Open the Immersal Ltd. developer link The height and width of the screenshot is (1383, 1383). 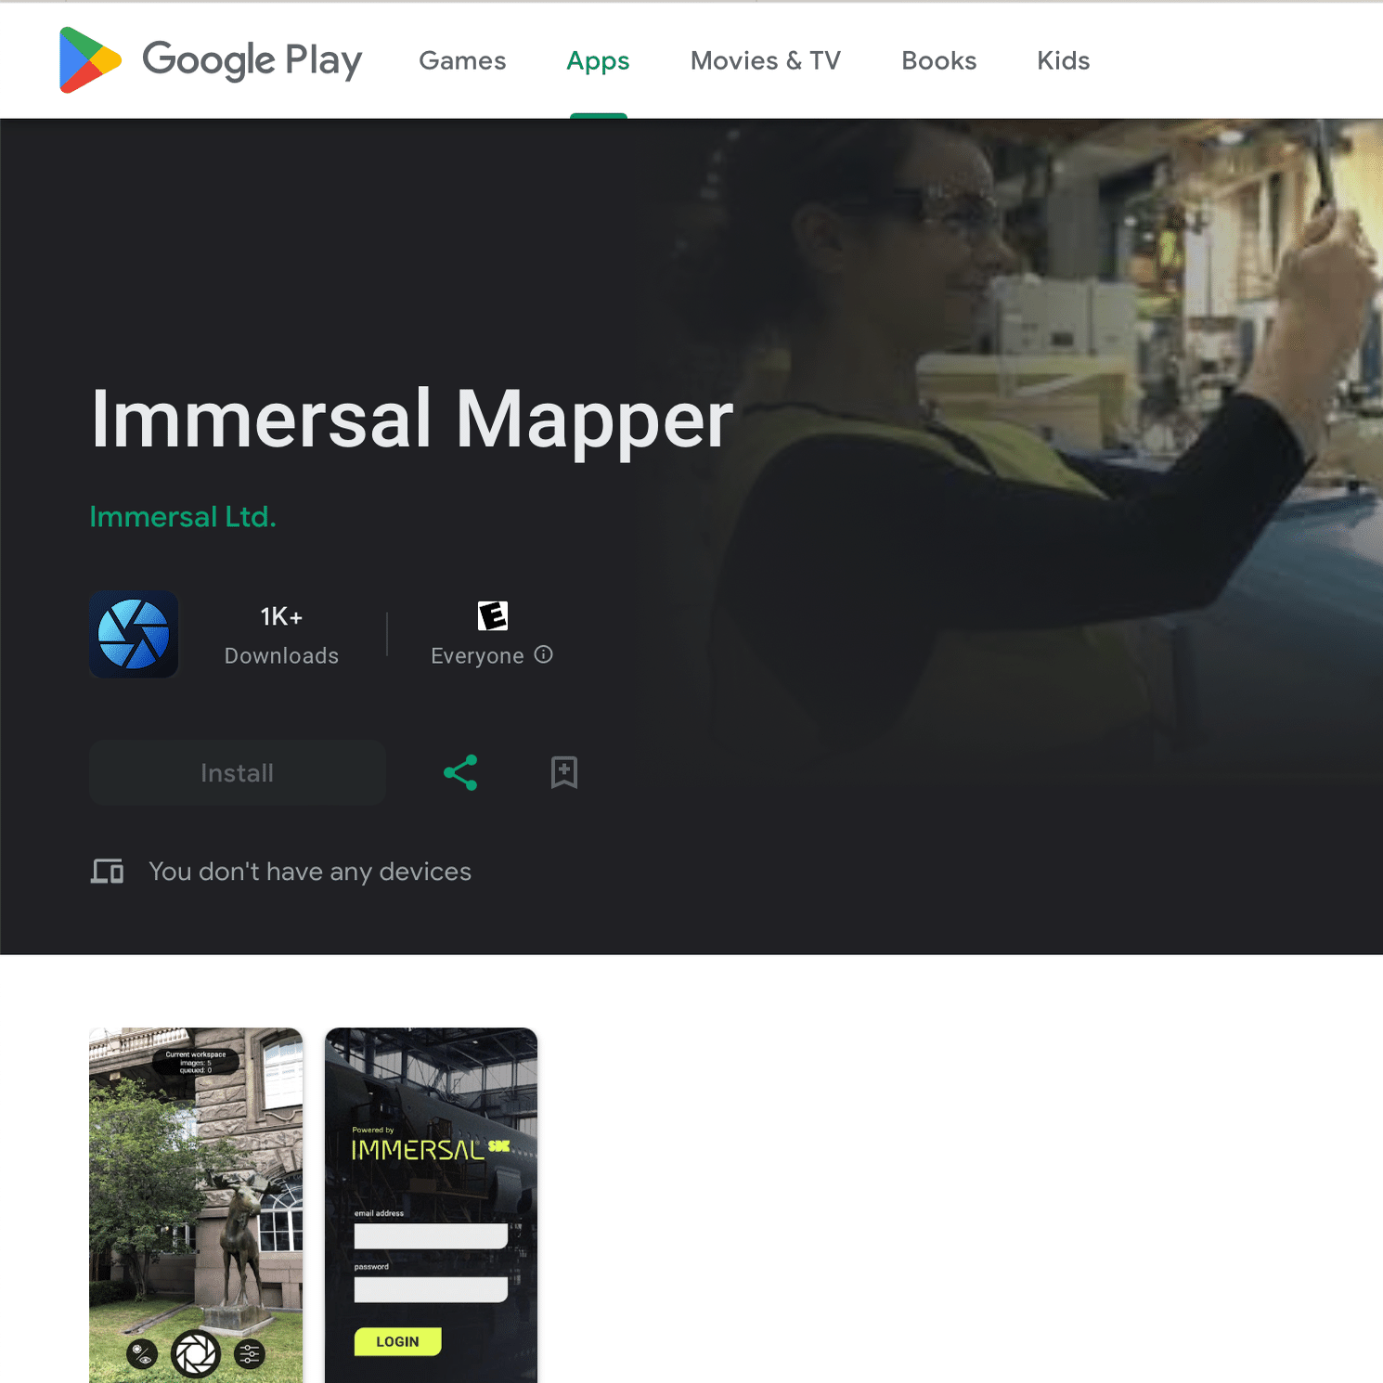click(x=183, y=516)
